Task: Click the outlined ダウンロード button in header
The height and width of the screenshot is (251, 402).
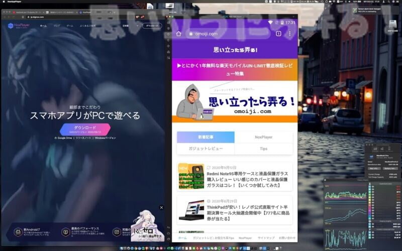Action: 152,26
